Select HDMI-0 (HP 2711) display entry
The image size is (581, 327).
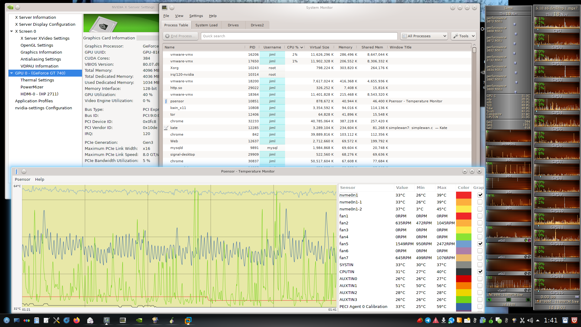coord(39,94)
